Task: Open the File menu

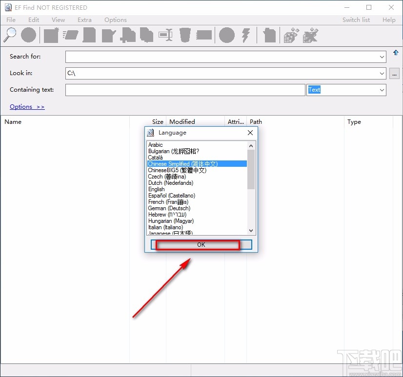Action: pyautogui.click(x=11, y=20)
